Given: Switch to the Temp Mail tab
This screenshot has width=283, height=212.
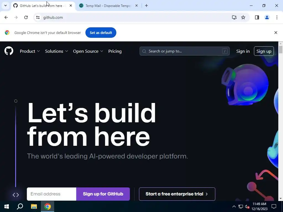Looking at the screenshot, I should pyautogui.click(x=108, y=6).
